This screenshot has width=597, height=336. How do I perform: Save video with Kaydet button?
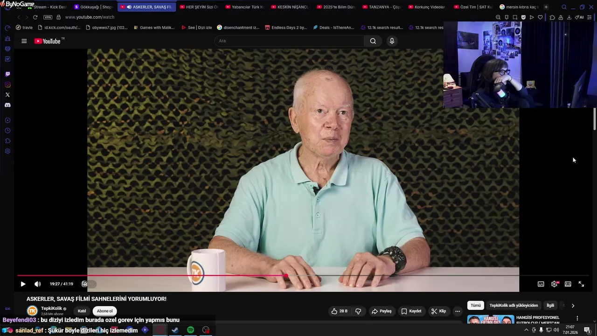[x=411, y=311]
